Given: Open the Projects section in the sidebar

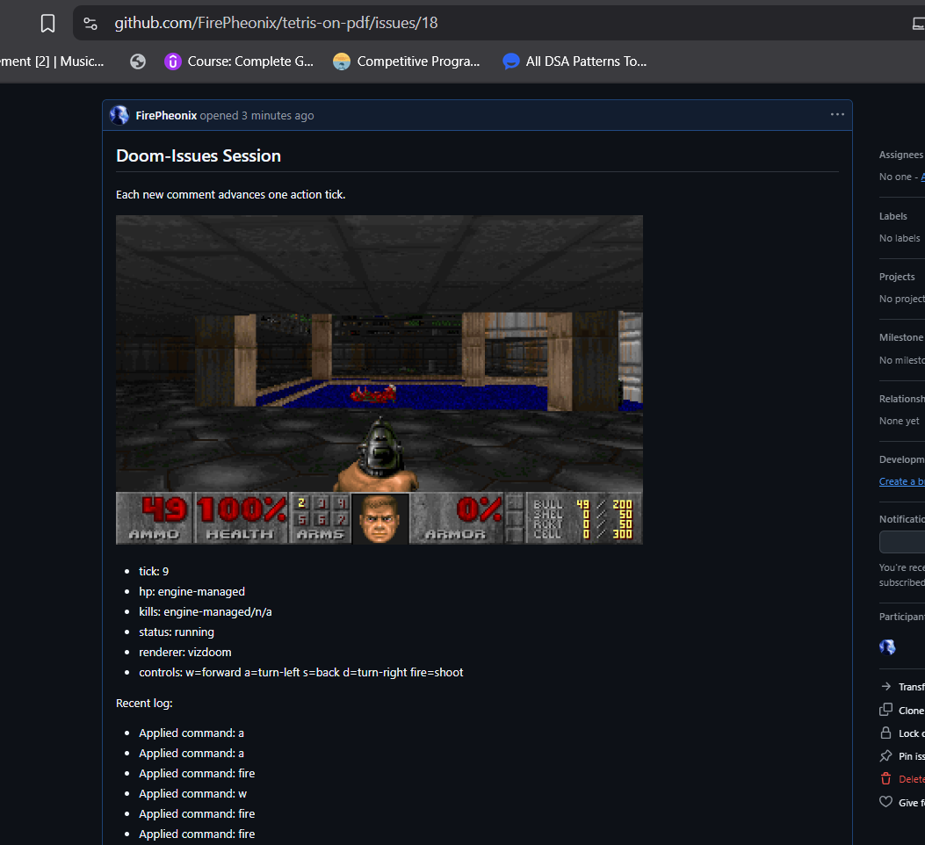Looking at the screenshot, I should point(897,277).
